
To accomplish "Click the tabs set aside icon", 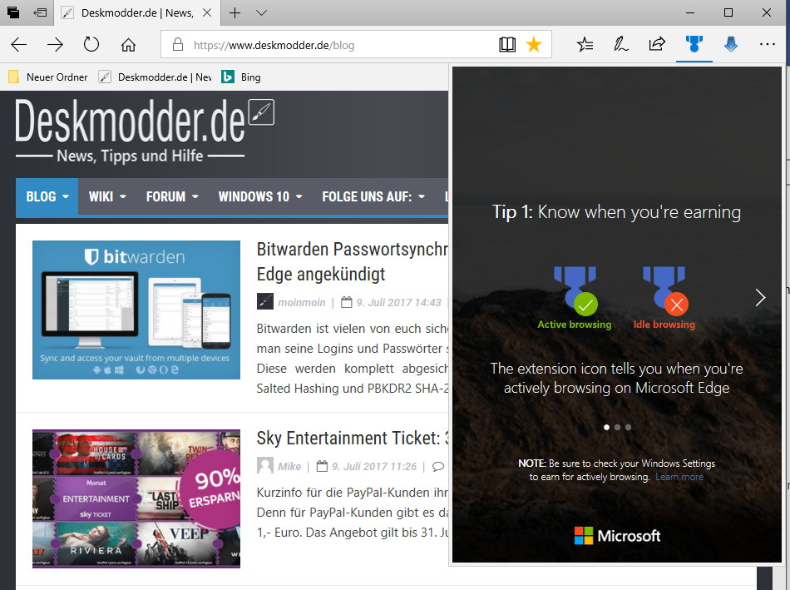I will (13, 12).
